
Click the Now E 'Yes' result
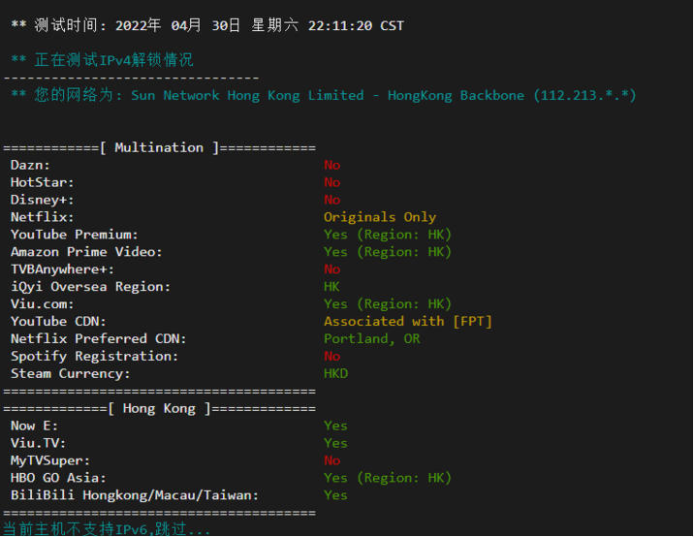(x=336, y=426)
